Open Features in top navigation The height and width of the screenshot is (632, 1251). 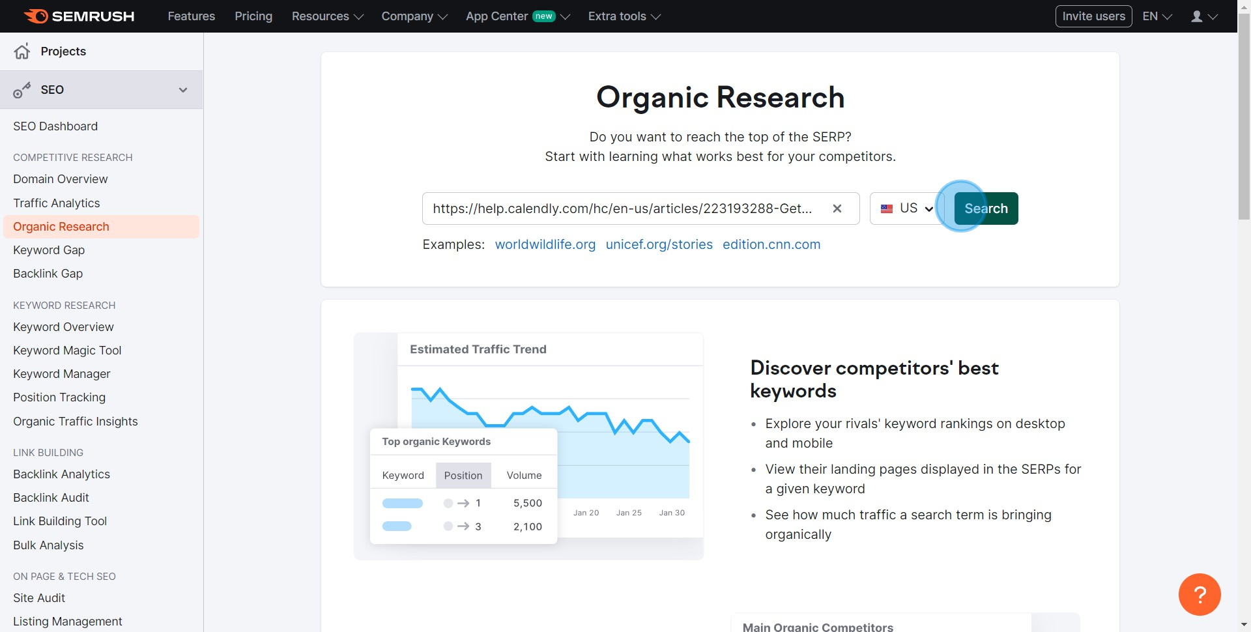pyautogui.click(x=191, y=16)
